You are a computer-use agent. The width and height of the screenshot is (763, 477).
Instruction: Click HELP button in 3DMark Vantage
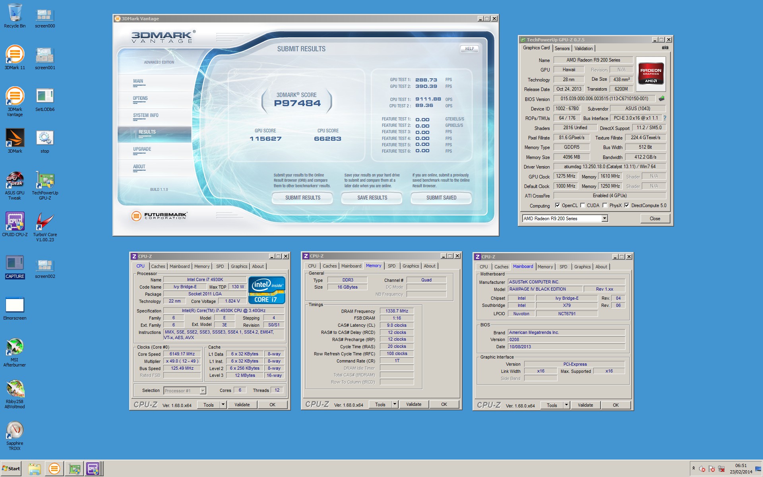469,48
